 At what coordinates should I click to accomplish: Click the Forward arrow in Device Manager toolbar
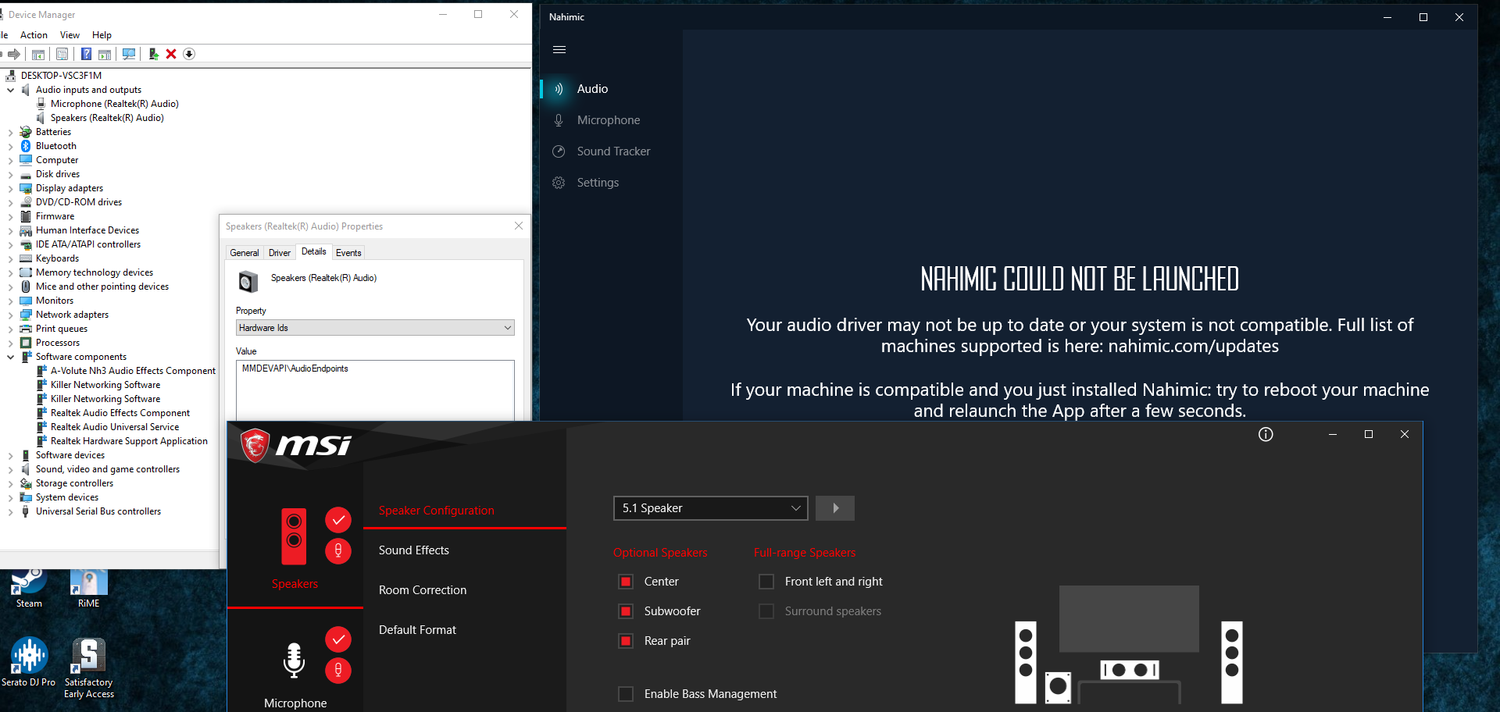click(x=13, y=54)
